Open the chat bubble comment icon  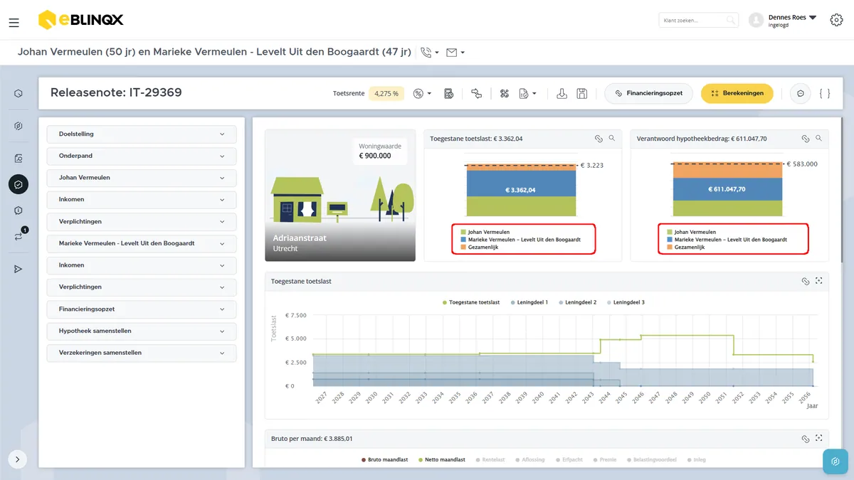click(x=801, y=93)
